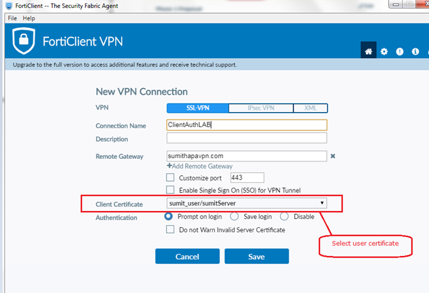Enable the Customize port checkbox
Screen dimensions: 429x293
170,178
